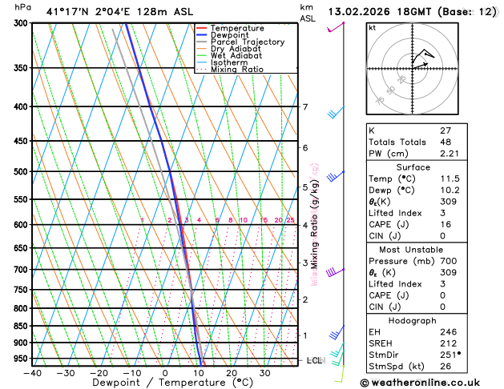Click the 'StmSpd (kt)' value 26

click(x=446, y=367)
